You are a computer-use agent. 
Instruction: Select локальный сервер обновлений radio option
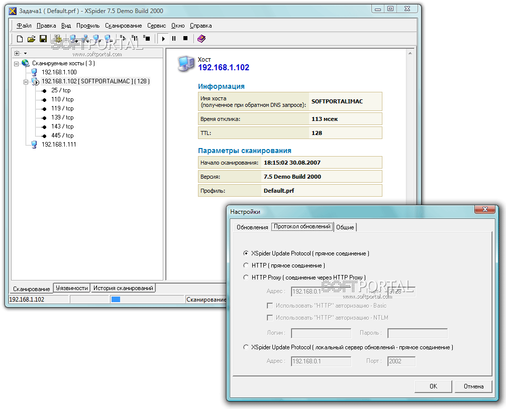click(246, 347)
